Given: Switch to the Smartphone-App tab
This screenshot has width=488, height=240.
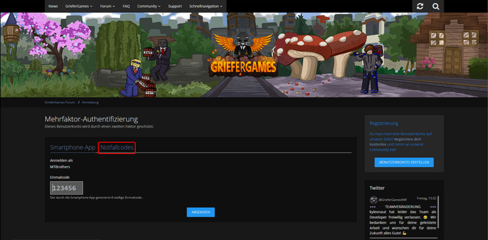Looking at the screenshot, I should tap(73, 147).
